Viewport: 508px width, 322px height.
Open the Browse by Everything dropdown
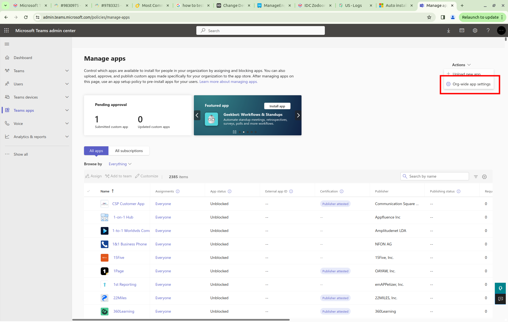pyautogui.click(x=120, y=164)
